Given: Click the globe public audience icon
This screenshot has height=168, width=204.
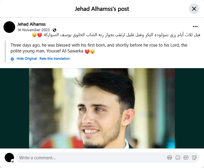Looking at the screenshot, I should pos(54,30).
